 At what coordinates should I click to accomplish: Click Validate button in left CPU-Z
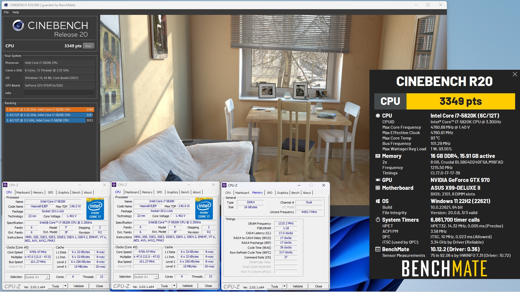79,286
